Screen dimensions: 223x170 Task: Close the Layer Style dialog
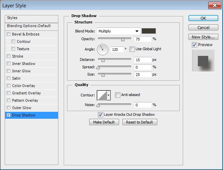[213, 6]
